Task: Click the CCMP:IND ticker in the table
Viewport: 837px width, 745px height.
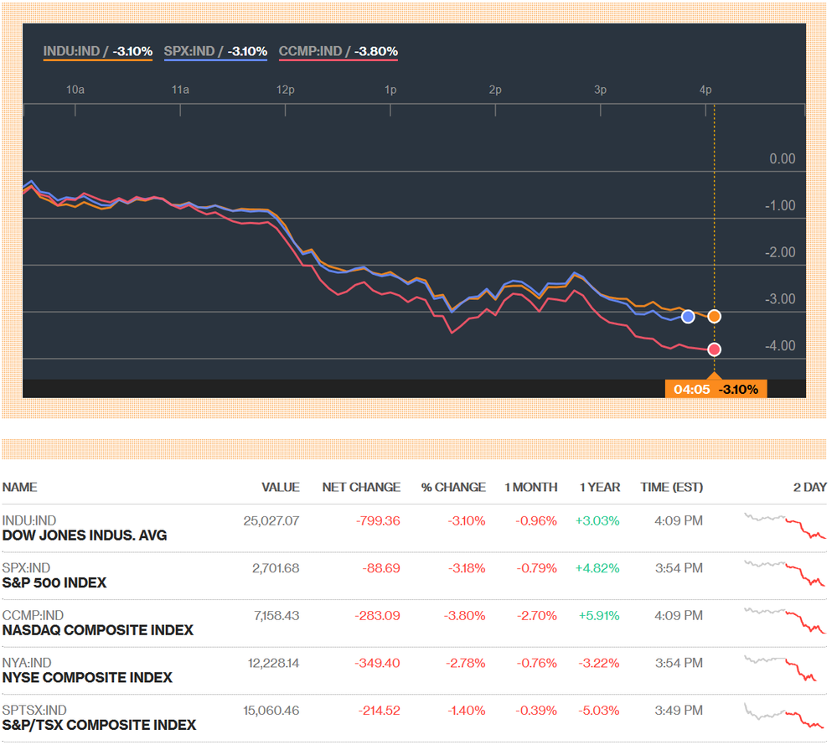Action: (33, 616)
